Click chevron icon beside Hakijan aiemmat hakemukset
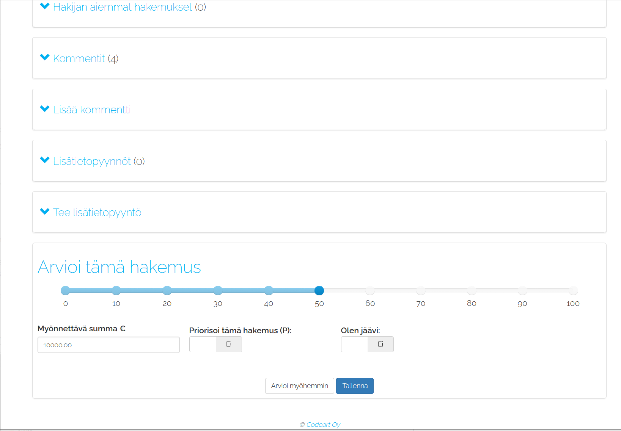The image size is (621, 431). [45, 6]
